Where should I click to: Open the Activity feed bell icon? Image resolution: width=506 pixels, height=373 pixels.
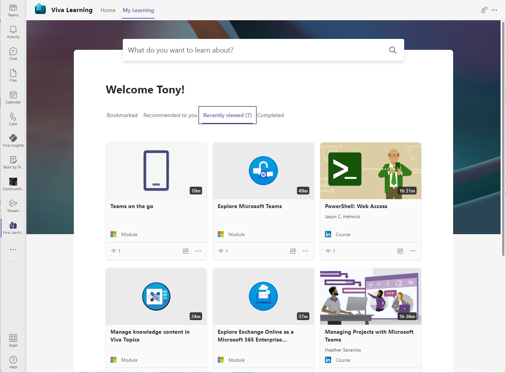[13, 32]
